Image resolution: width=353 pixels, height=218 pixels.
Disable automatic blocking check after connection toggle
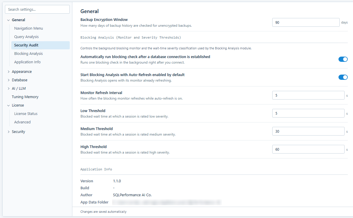pos(343,59)
